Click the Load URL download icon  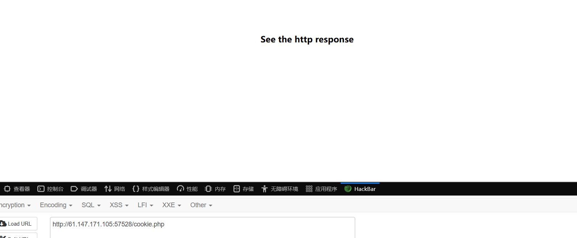pyautogui.click(x=3, y=224)
